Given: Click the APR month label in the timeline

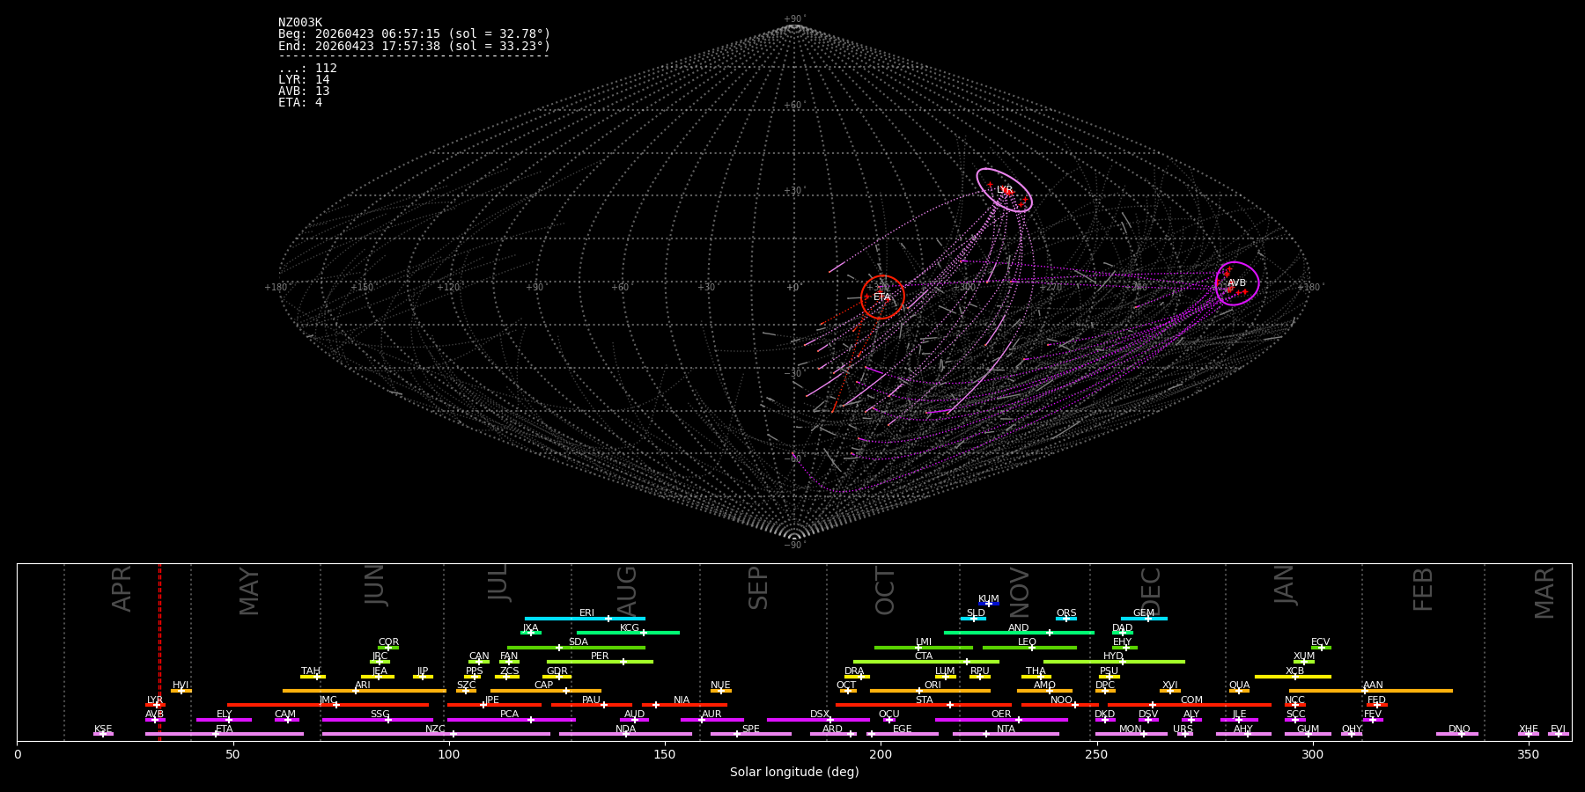Looking at the screenshot, I should [122, 588].
